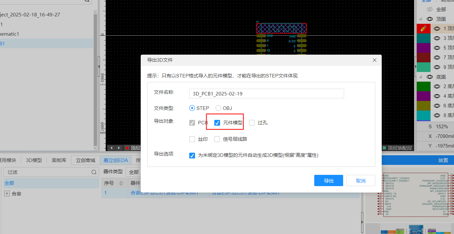Select the red 顶层 layer indicator at the bottom
Image resolution: width=454 pixels, height=234 pixels.
(127, 148)
